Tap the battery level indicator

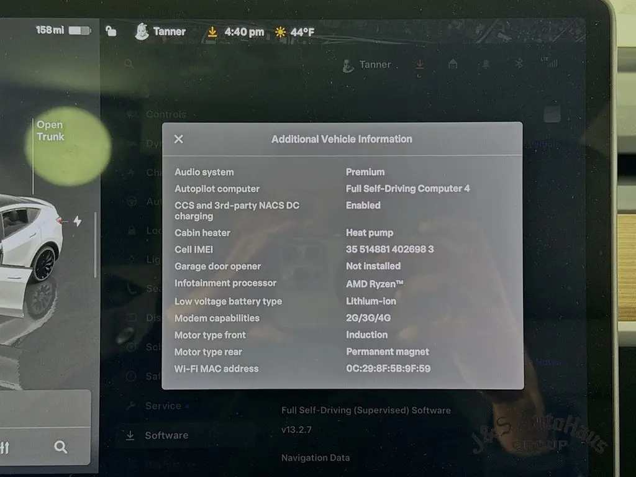click(80, 30)
